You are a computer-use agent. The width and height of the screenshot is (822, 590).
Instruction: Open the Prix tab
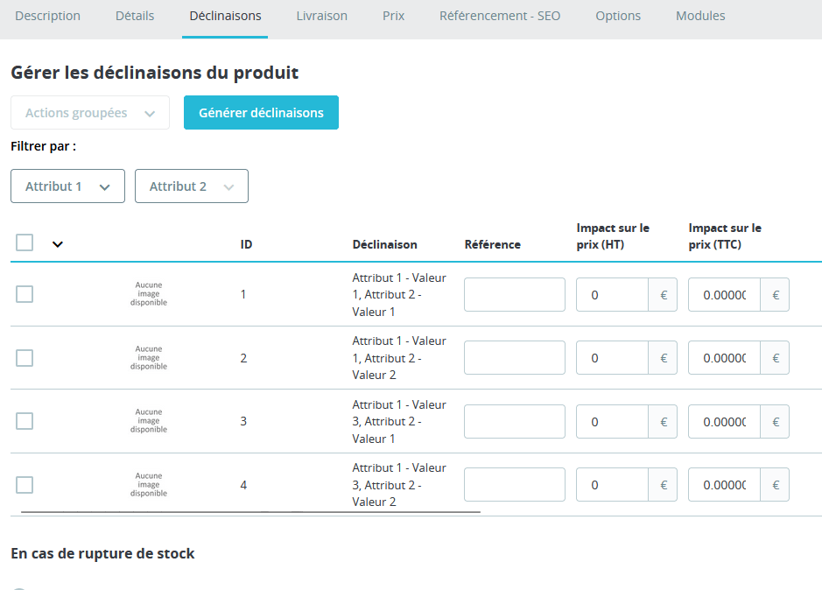click(x=393, y=16)
